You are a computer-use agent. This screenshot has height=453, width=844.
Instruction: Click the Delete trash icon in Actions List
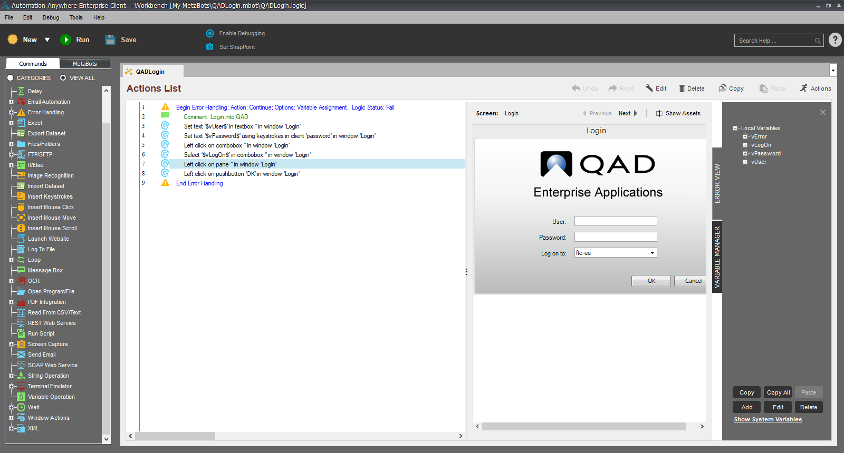[x=682, y=88]
